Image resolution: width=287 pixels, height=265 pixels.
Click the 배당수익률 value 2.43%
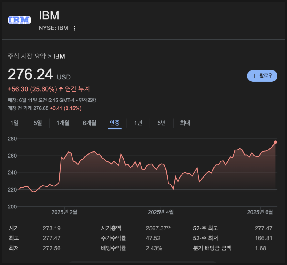(154, 248)
